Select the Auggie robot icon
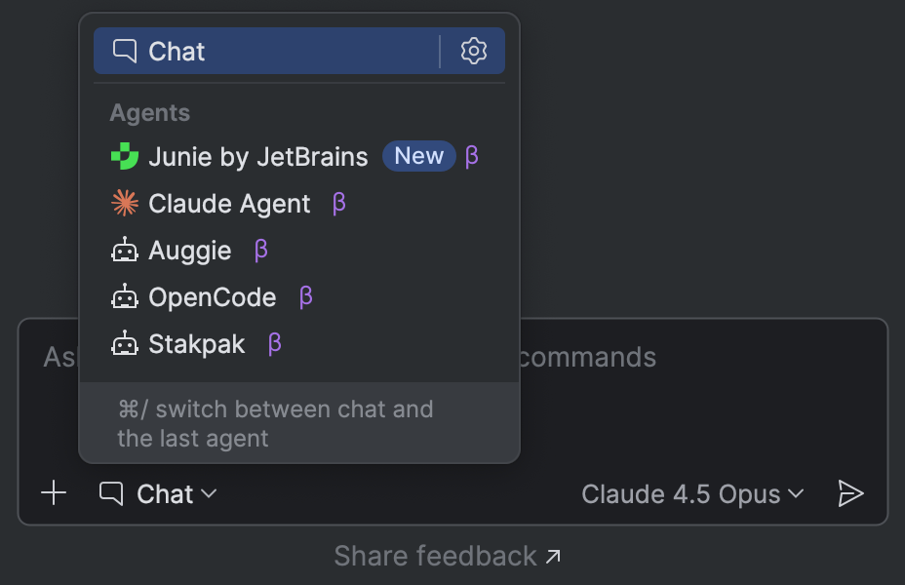Screen dimensions: 905x585 (125, 250)
